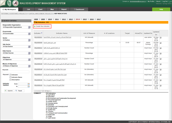Open row action icon for IRQ/000550
Screen dimensions: 172x123
161,59
